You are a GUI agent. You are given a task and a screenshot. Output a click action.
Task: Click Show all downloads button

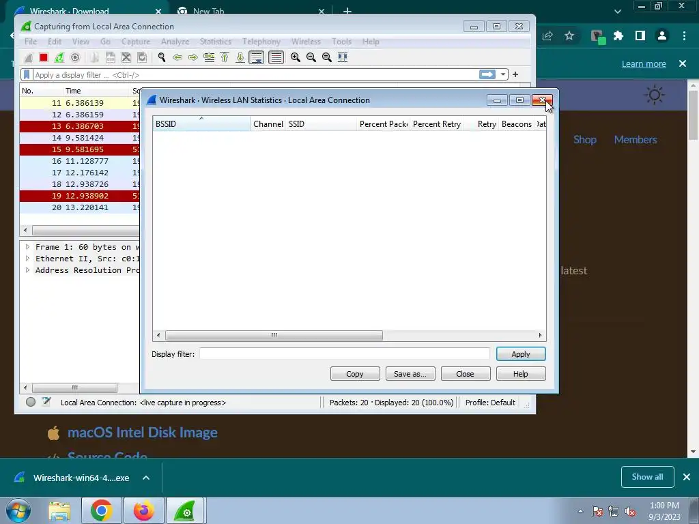(647, 477)
